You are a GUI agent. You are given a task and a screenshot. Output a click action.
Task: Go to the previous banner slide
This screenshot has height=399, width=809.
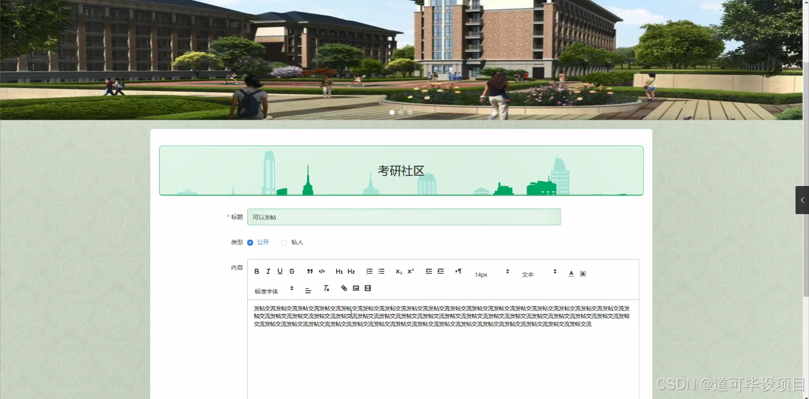pos(14,36)
